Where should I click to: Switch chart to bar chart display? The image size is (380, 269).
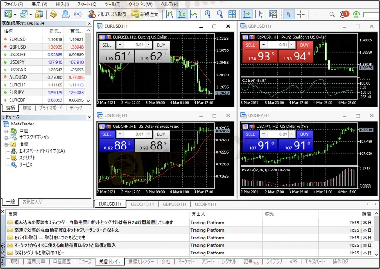[170, 15]
